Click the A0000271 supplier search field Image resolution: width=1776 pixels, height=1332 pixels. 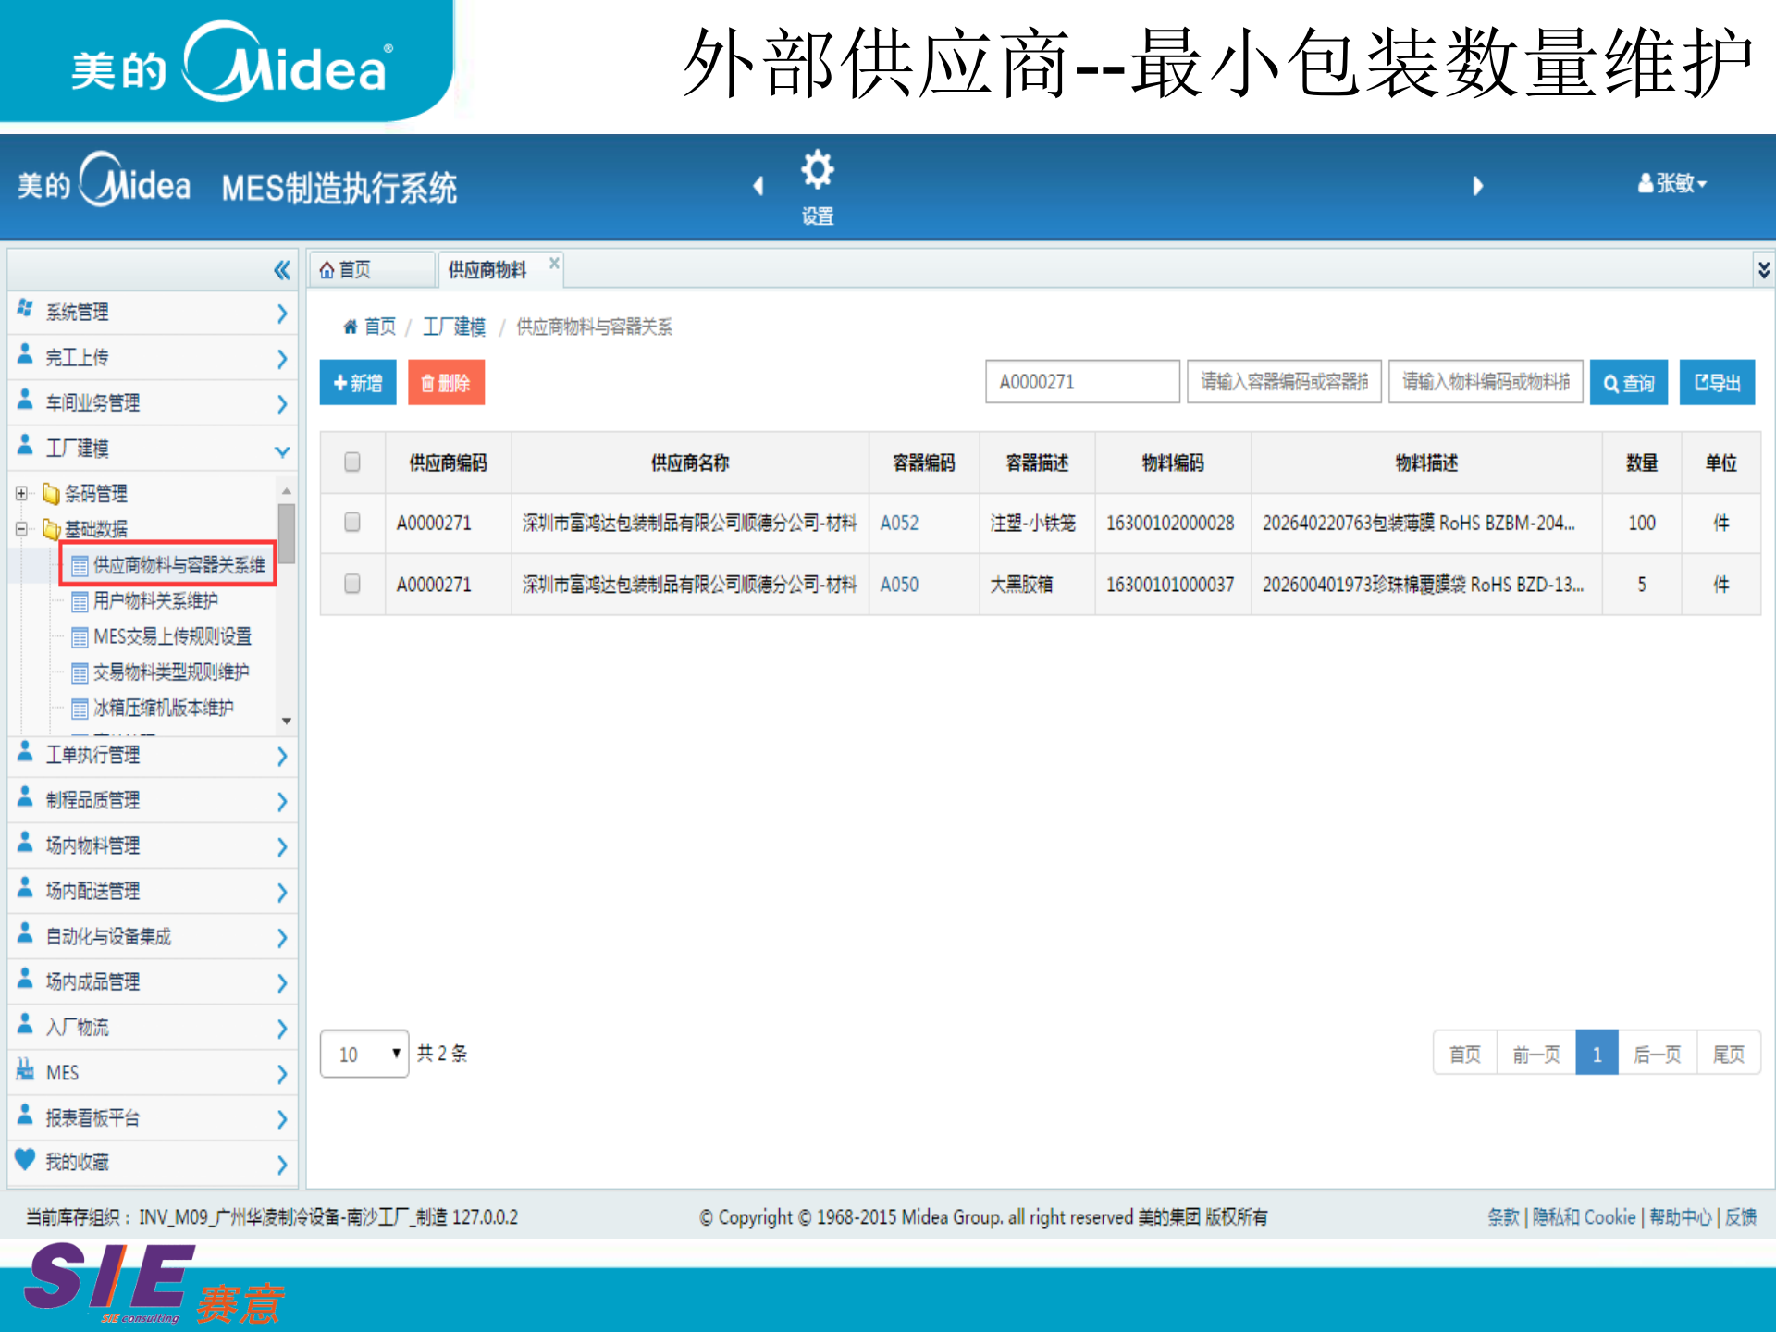click(x=1081, y=381)
